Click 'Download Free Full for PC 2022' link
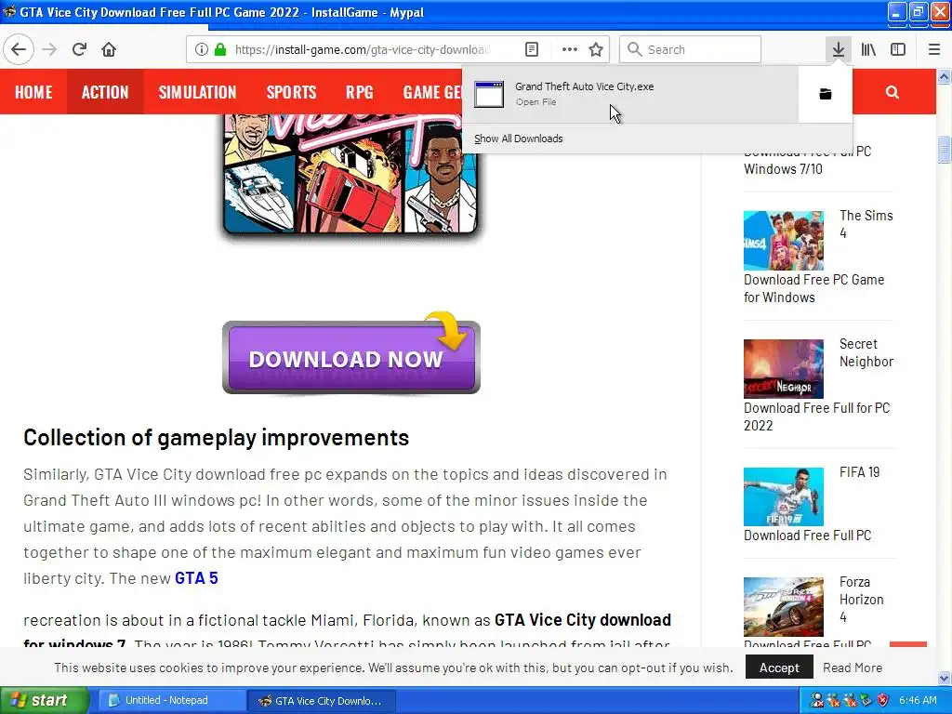The height and width of the screenshot is (714, 952). coord(816,416)
